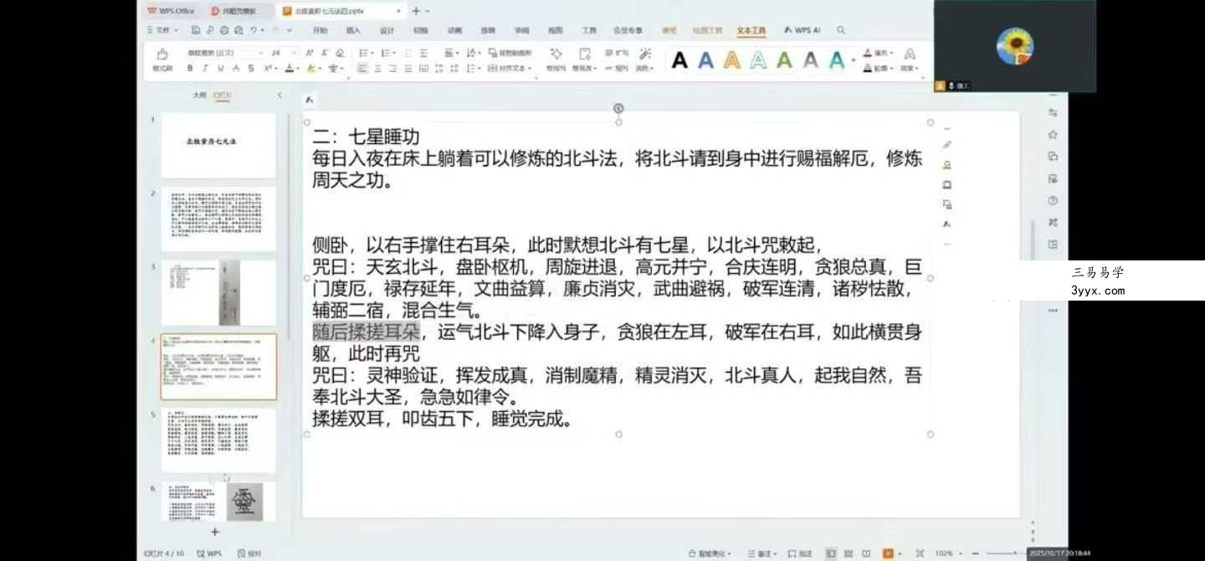Click the Format Painter brush icon
Viewport: 1205px width, 561px height.
[x=162, y=54]
